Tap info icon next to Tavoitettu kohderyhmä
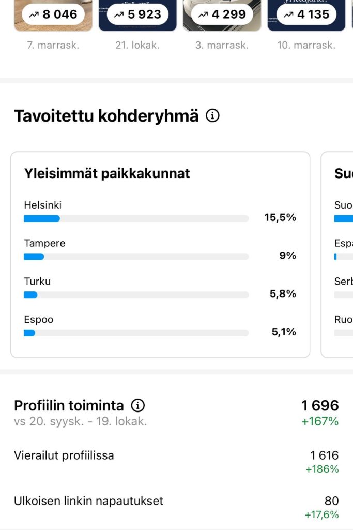 click(212, 116)
